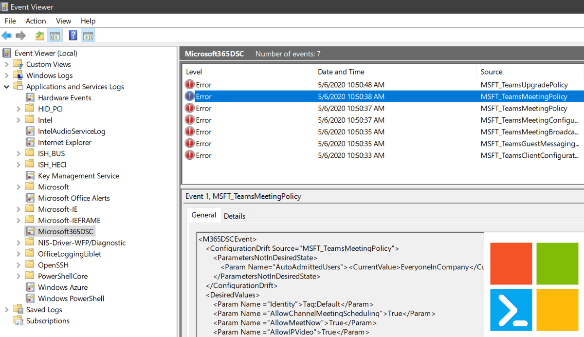
Task: Expand the HID_PCI folder
Action: click(x=18, y=109)
